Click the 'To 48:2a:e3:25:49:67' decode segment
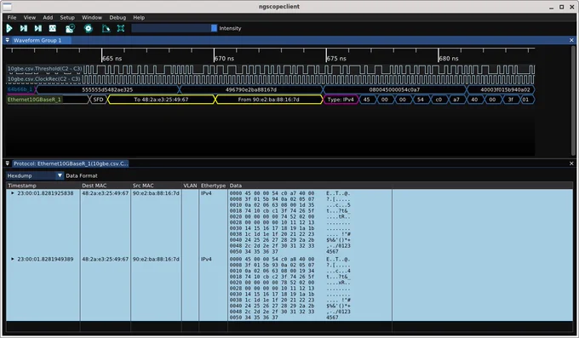 click(x=161, y=100)
